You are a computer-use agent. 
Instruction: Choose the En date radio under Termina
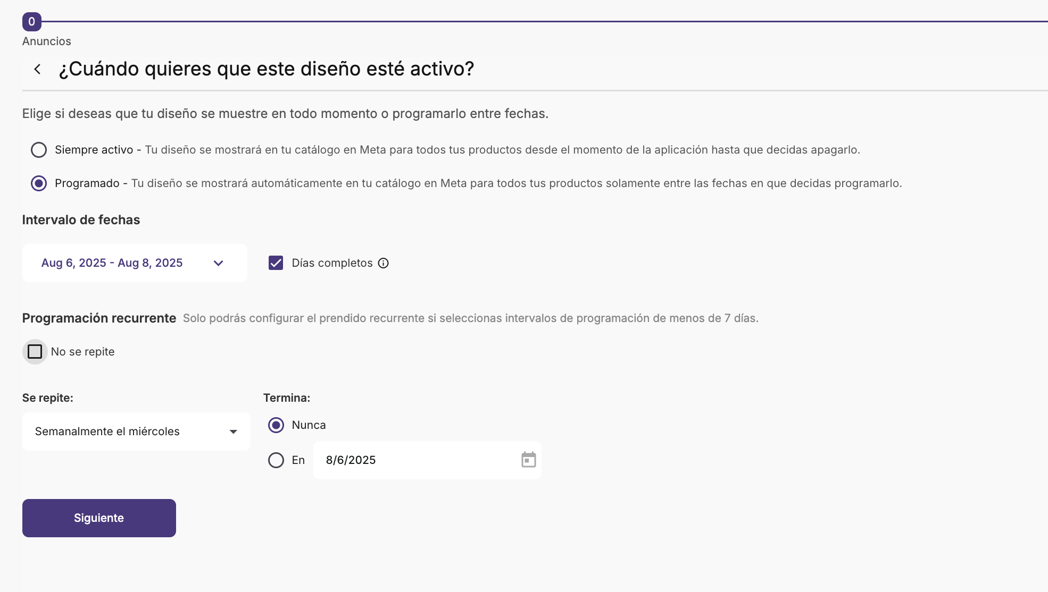[276, 460]
